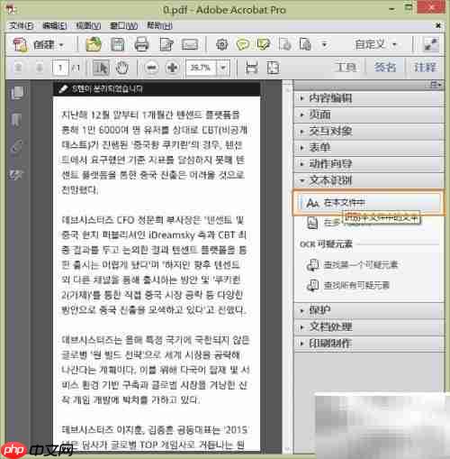Open the 文件(F) menu
Screen dimensions: 450x459
[21, 25]
